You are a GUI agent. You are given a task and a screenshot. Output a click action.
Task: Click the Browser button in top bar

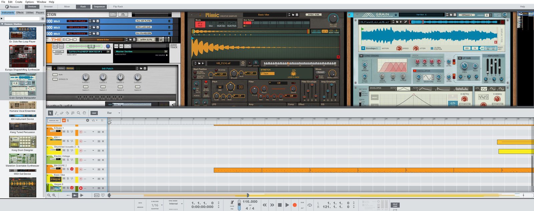point(48,7)
